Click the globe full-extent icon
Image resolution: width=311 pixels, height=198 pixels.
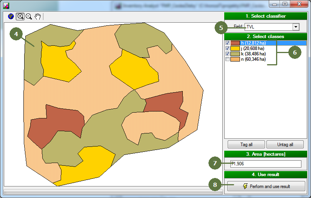[x=11, y=17]
